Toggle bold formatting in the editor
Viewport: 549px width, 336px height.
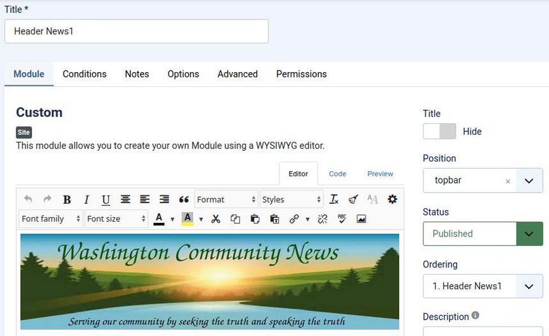(67, 199)
